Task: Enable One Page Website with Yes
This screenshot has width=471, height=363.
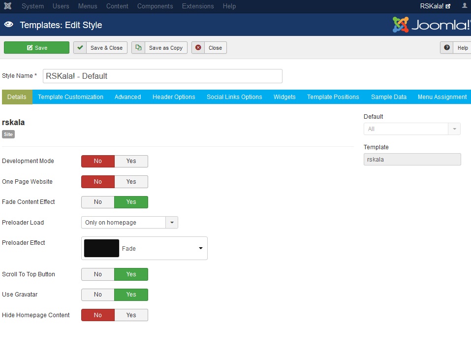Action: click(x=131, y=182)
